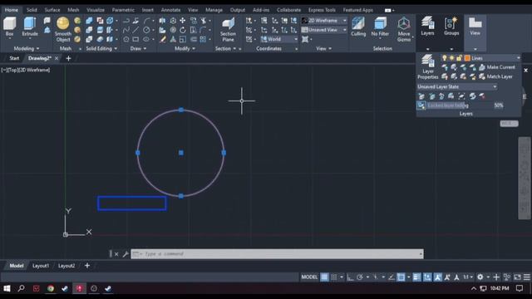Expand the Modify panel
The height and width of the screenshot is (299, 532).
point(185,49)
